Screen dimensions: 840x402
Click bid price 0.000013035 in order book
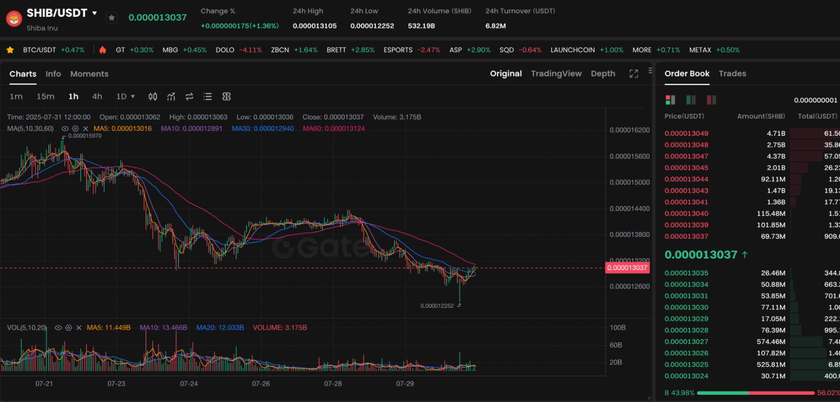point(686,273)
